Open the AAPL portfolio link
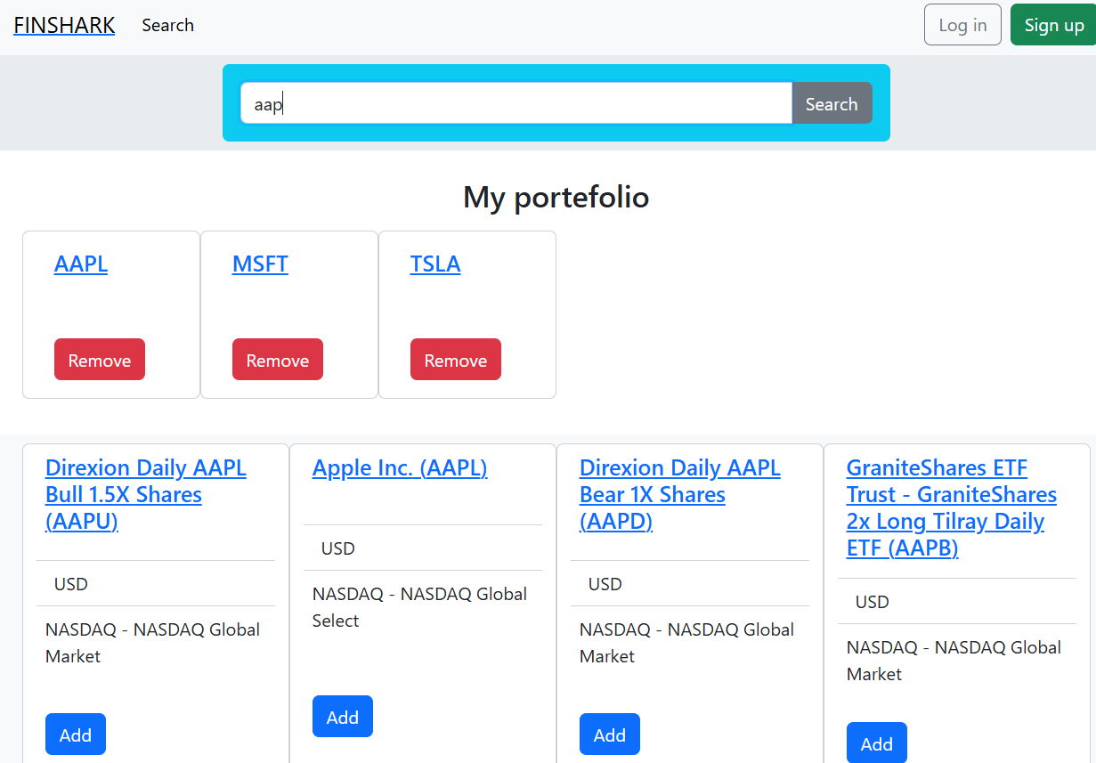 [81, 264]
